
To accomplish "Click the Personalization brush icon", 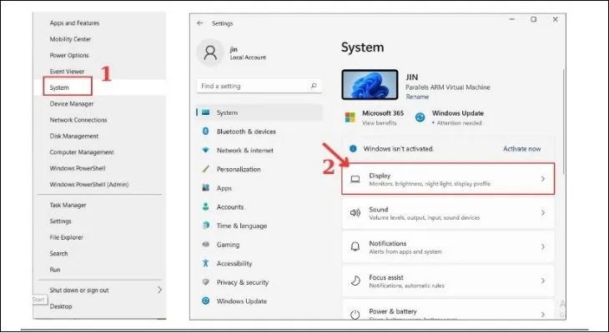I will (x=206, y=169).
